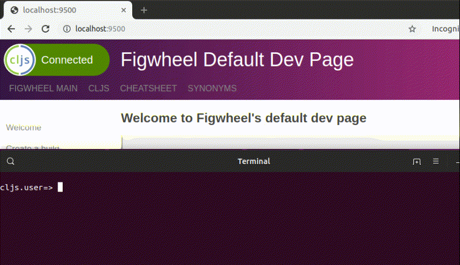Image resolution: width=460 pixels, height=265 pixels.
Task: Open the CHEATSHEET nav link
Action: click(148, 88)
